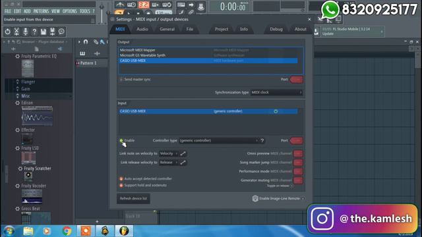The height and width of the screenshot is (237, 422).
Task: Close the MIDI Settings dialog
Action: coord(309,19)
